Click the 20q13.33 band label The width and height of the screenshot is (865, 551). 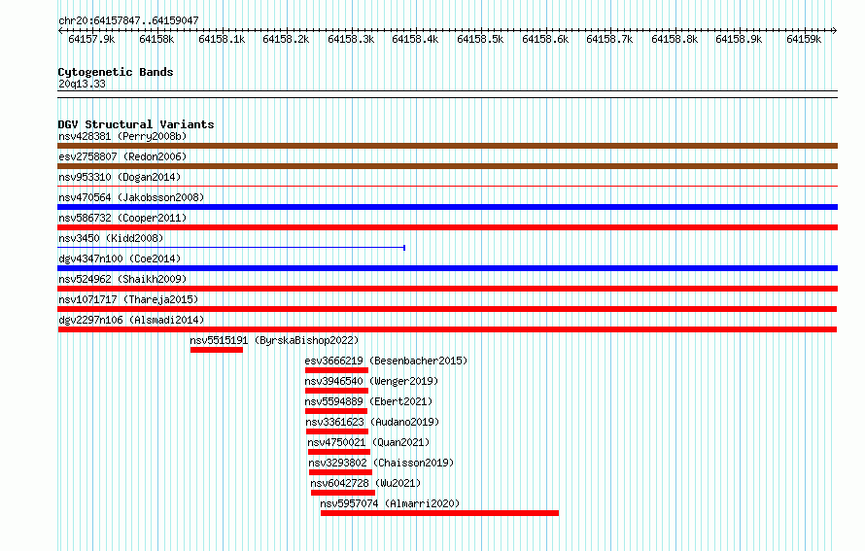coord(82,84)
